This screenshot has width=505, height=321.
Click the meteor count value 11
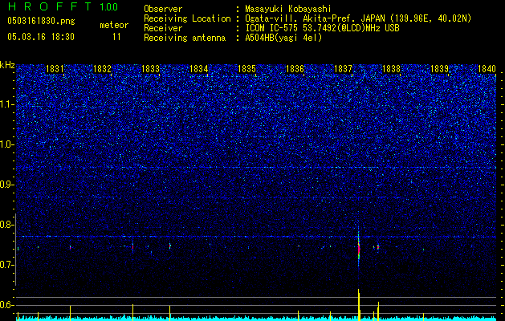click(116, 37)
